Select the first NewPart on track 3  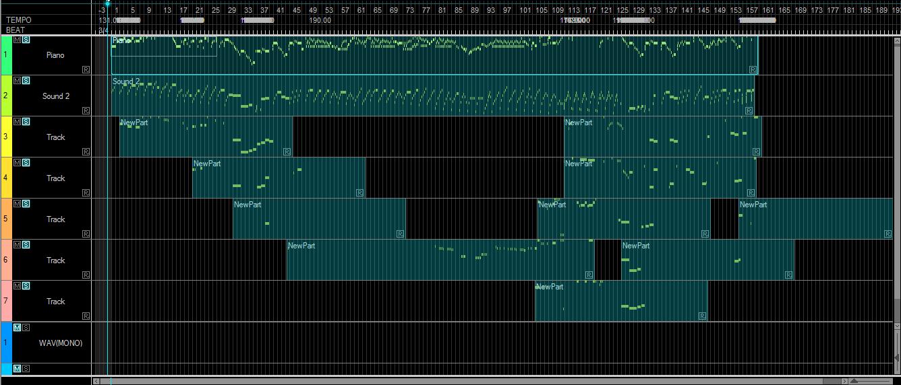click(206, 137)
